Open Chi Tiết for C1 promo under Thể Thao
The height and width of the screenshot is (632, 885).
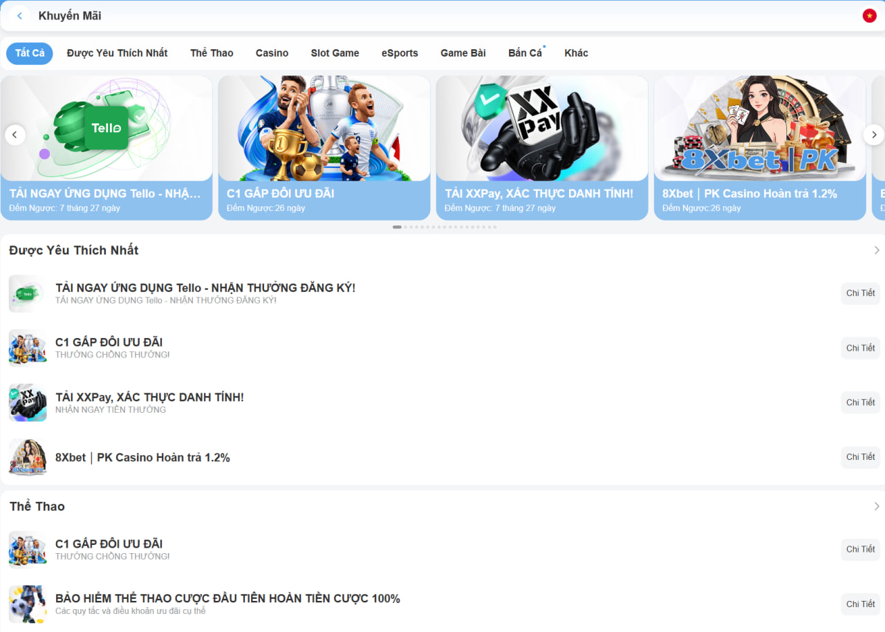[x=860, y=549]
